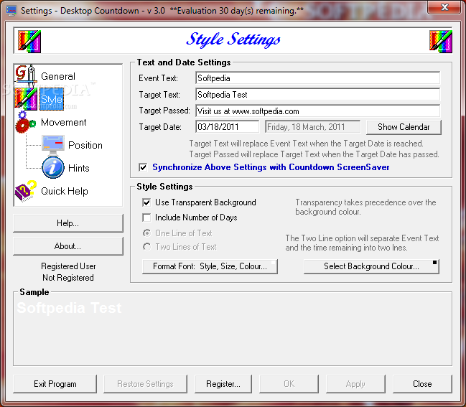Click the white swatch on Format Font button
The height and width of the screenshot is (407, 466).
point(274,262)
